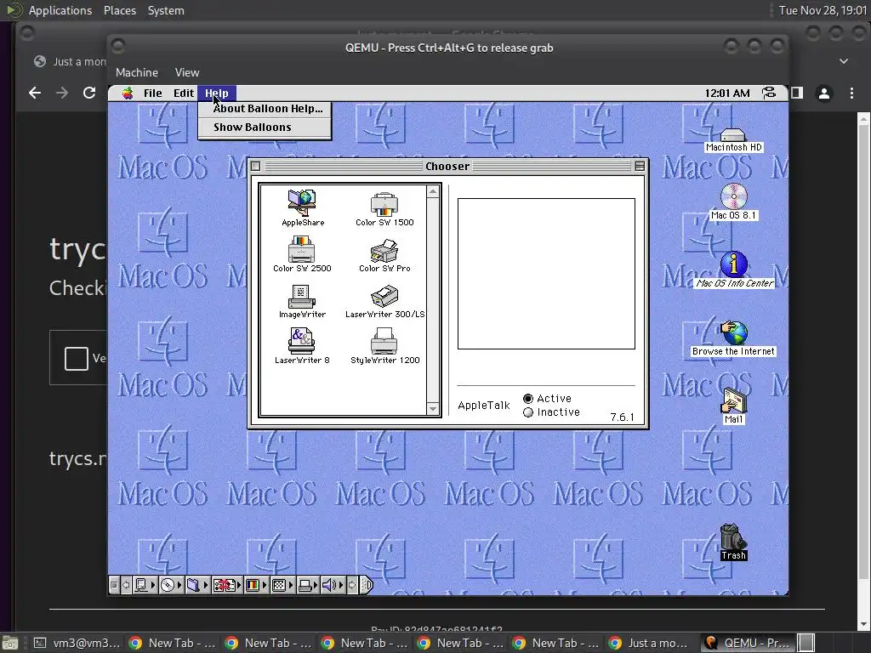Open the Places menu in top panel
Viewport: 871px width, 653px height.
click(119, 10)
